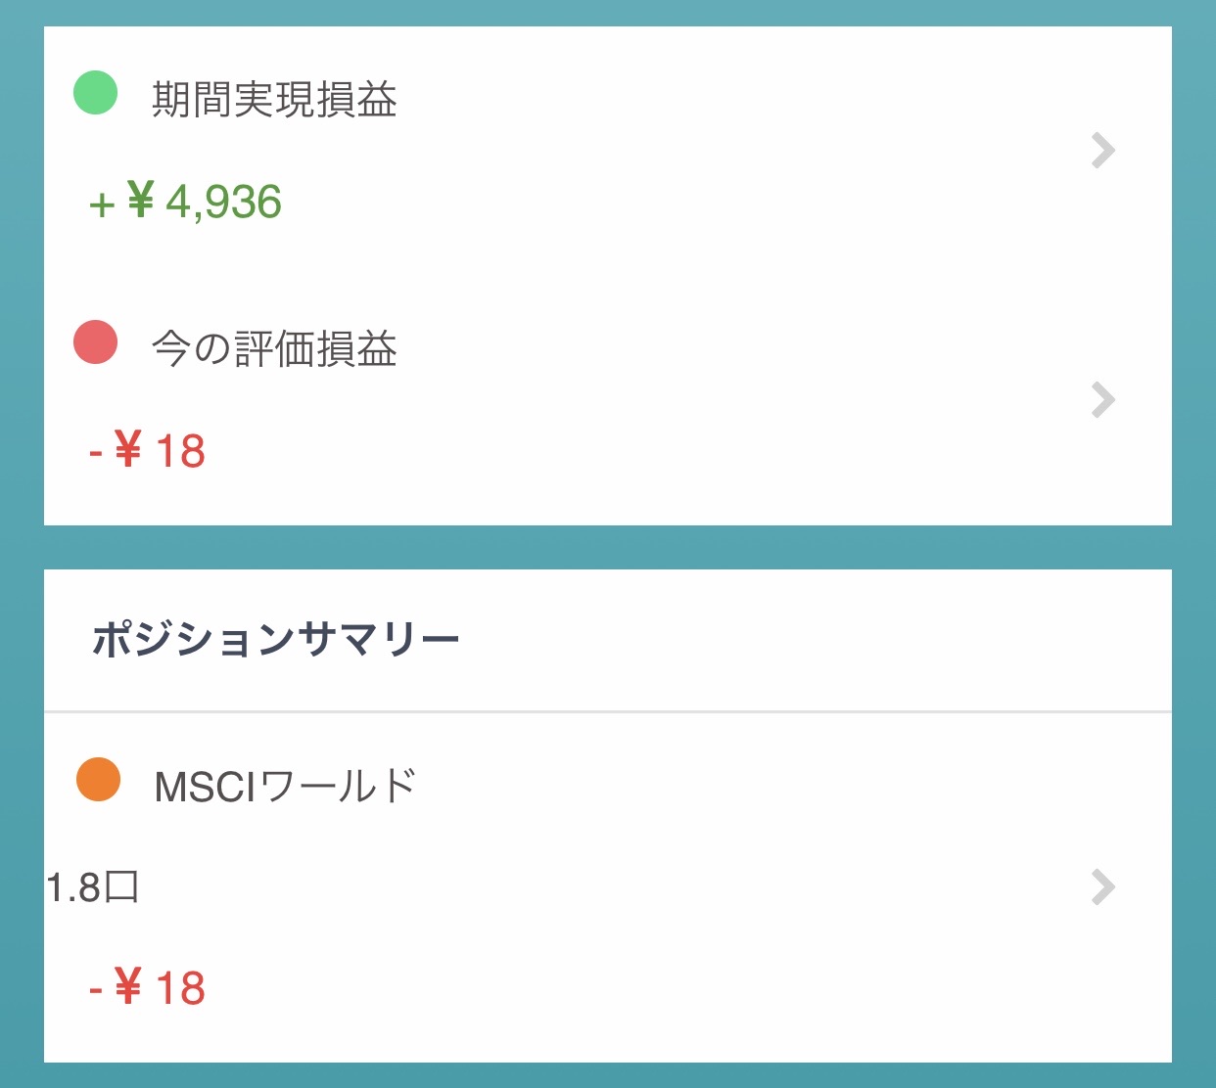1216x1088 pixels.
Task: Open the MSCIワールド position name
Action: (285, 787)
